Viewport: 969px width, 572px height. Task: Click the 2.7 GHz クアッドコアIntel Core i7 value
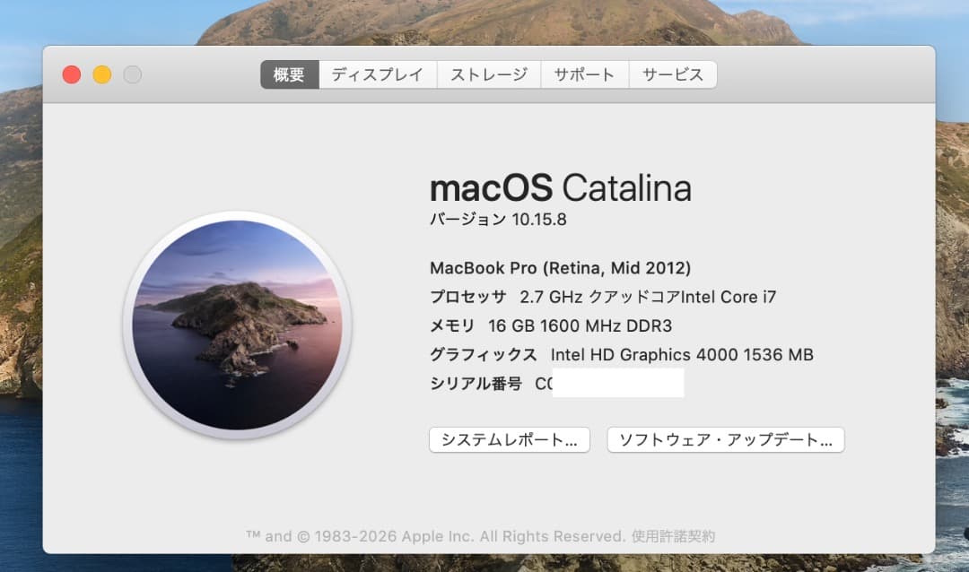tap(648, 297)
